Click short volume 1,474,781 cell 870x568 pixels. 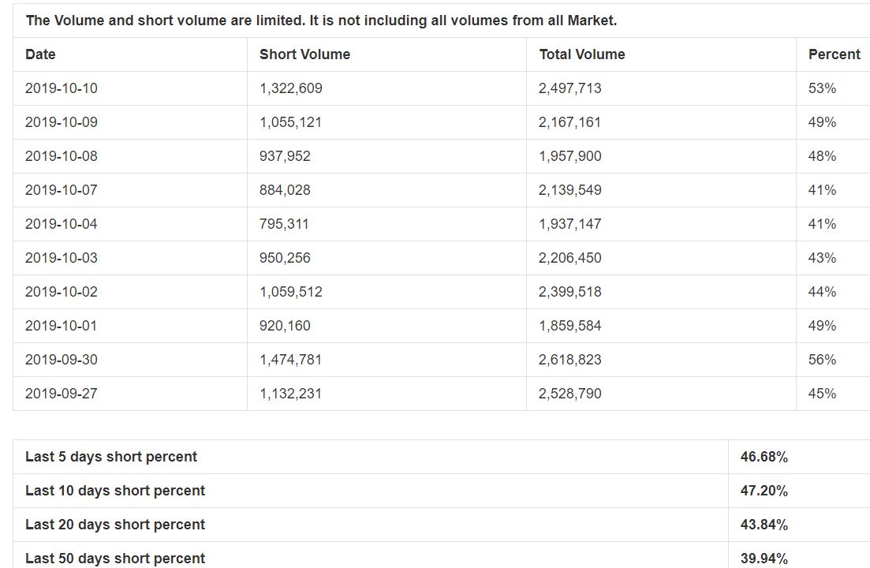(x=290, y=360)
